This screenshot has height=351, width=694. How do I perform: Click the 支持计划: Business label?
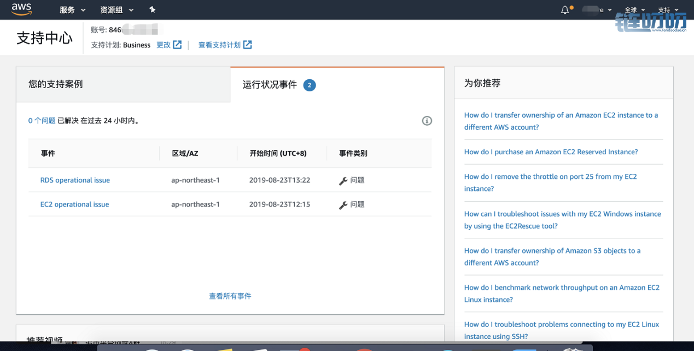point(120,45)
